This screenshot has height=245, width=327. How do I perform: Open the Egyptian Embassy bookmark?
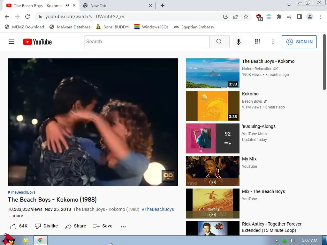(x=194, y=27)
